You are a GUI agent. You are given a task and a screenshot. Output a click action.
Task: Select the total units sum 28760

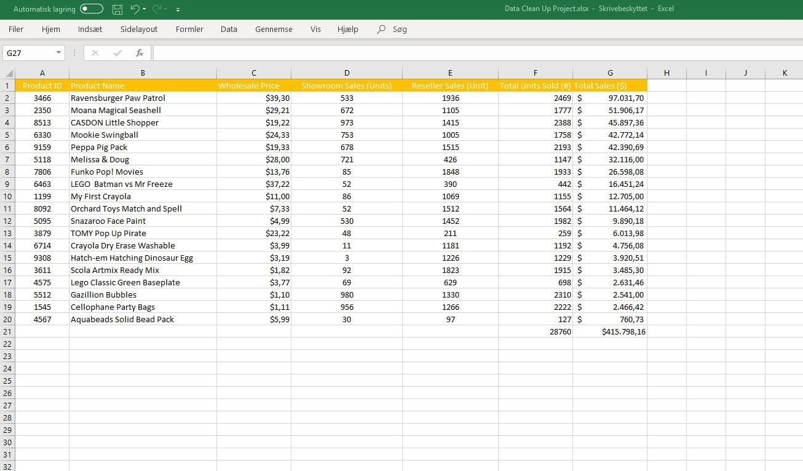point(536,331)
